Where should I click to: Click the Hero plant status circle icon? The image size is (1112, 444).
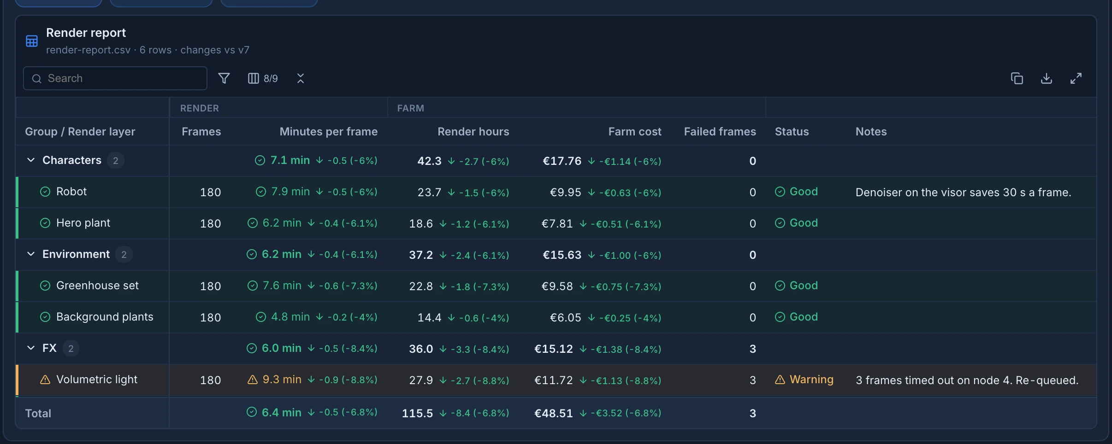45,223
